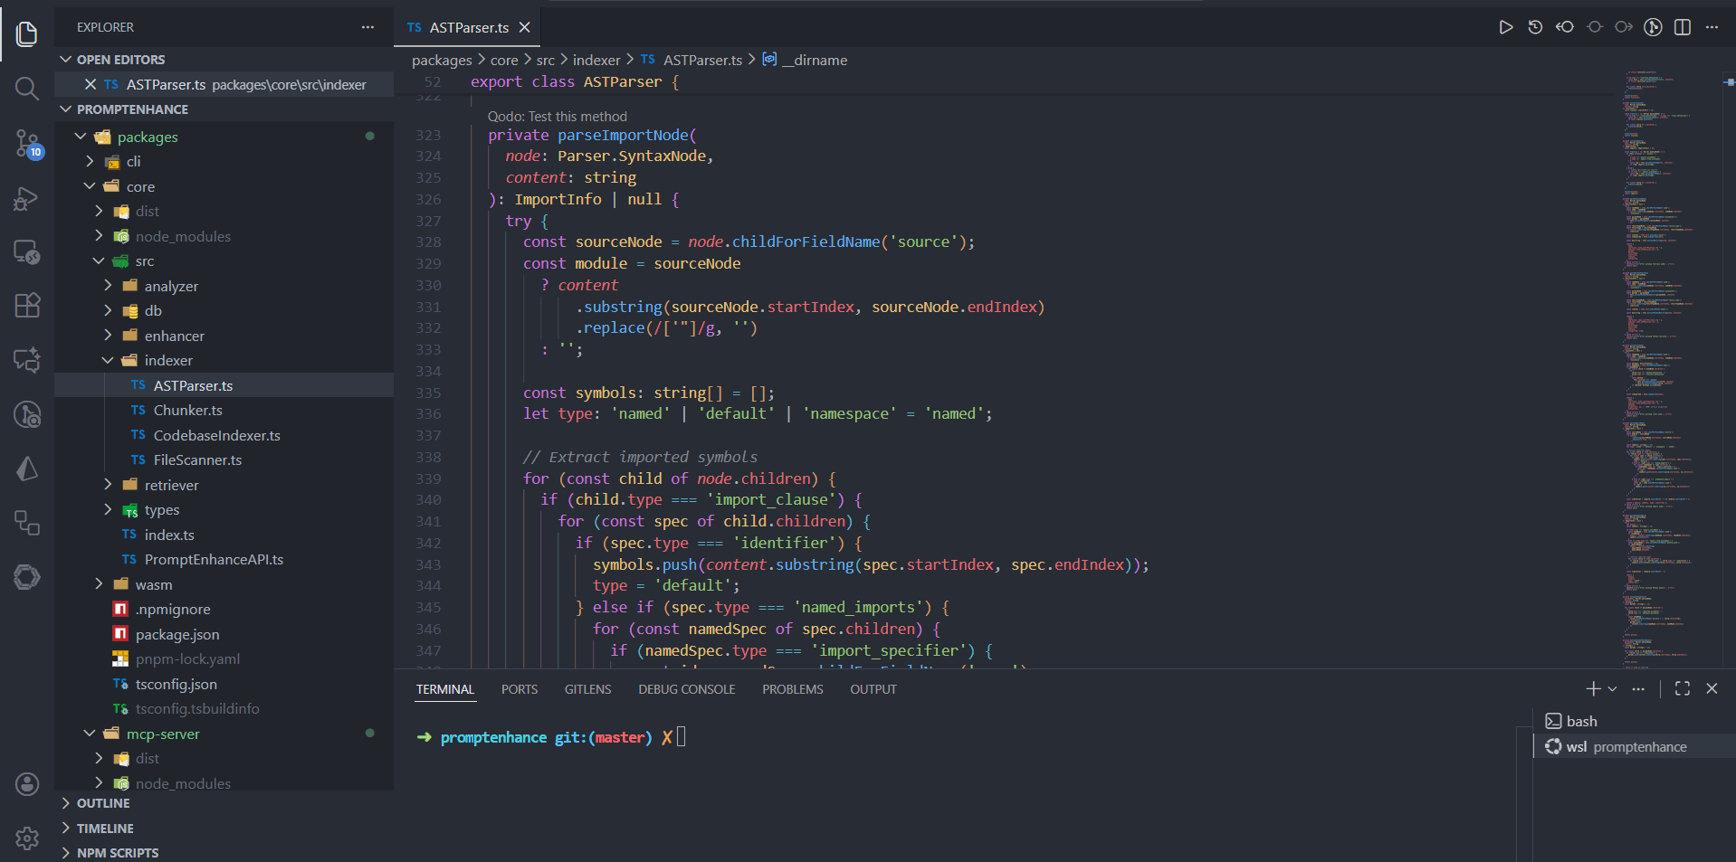
Task: Open the new terminal launch profile dropdown
Action: pos(1612,688)
